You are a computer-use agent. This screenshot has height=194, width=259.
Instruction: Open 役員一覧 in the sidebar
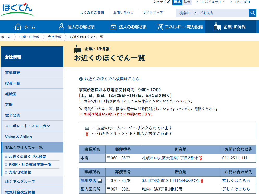click(33, 83)
